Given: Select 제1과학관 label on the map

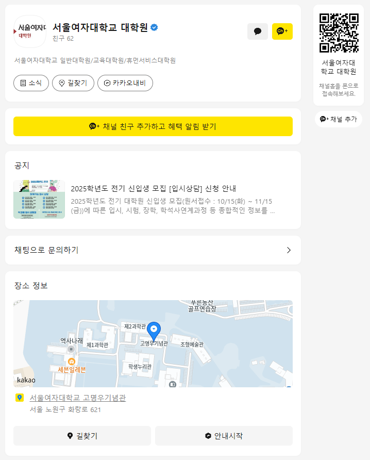Looking at the screenshot, I should coord(97,345).
